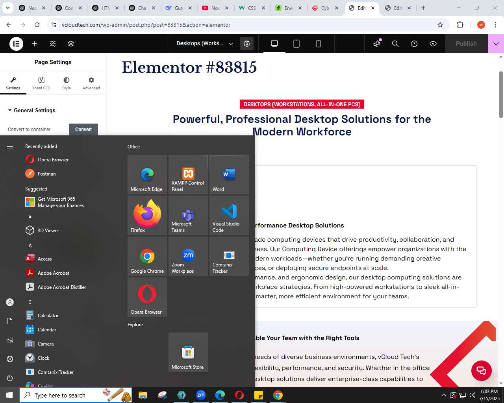Click the taskbar search box
The image size is (504, 403).
pyautogui.click(x=76, y=395)
